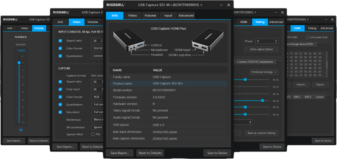Click the device image showing the HDMI ports
This screenshot has width=337, height=159.
(x=208, y=40)
